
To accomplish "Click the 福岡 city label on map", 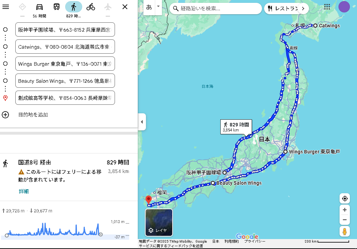I will point(162,193).
